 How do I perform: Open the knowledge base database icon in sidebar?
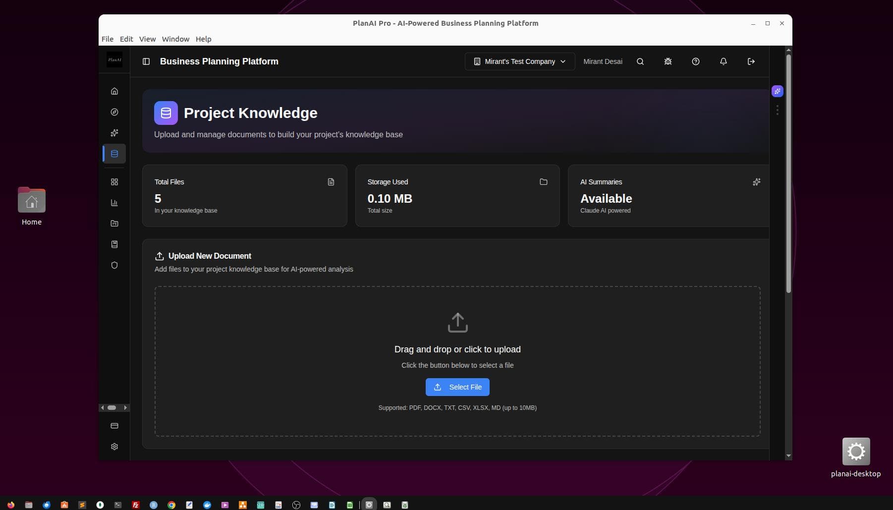coord(114,154)
